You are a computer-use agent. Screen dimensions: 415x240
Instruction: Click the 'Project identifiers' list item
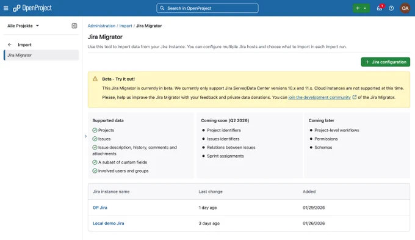coord(224,130)
